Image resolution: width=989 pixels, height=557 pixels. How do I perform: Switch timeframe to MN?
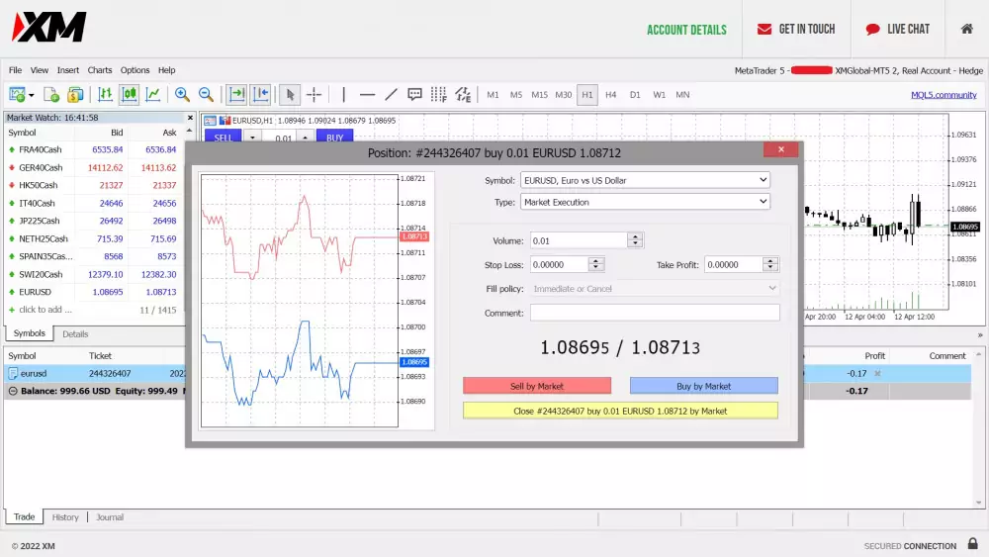(x=682, y=95)
